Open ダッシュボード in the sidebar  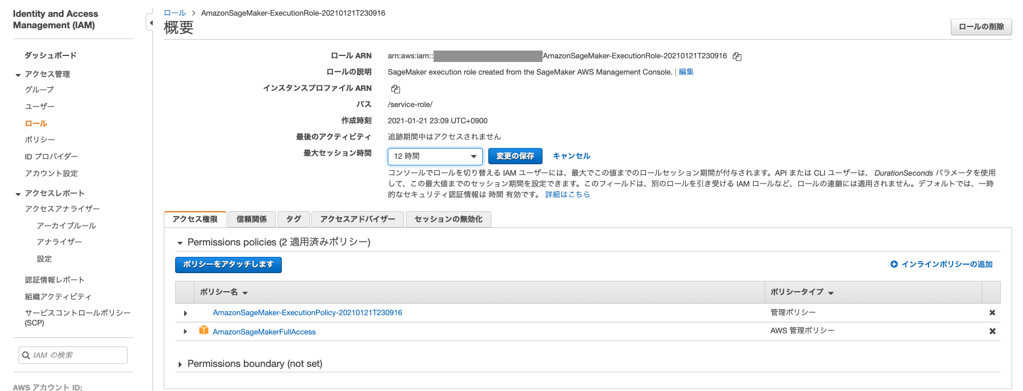[51, 55]
